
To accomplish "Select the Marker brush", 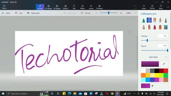I will 144,20.
